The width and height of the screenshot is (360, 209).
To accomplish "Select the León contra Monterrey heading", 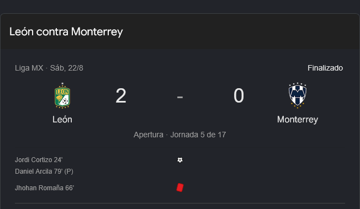I will pyautogui.click(x=66, y=31).
